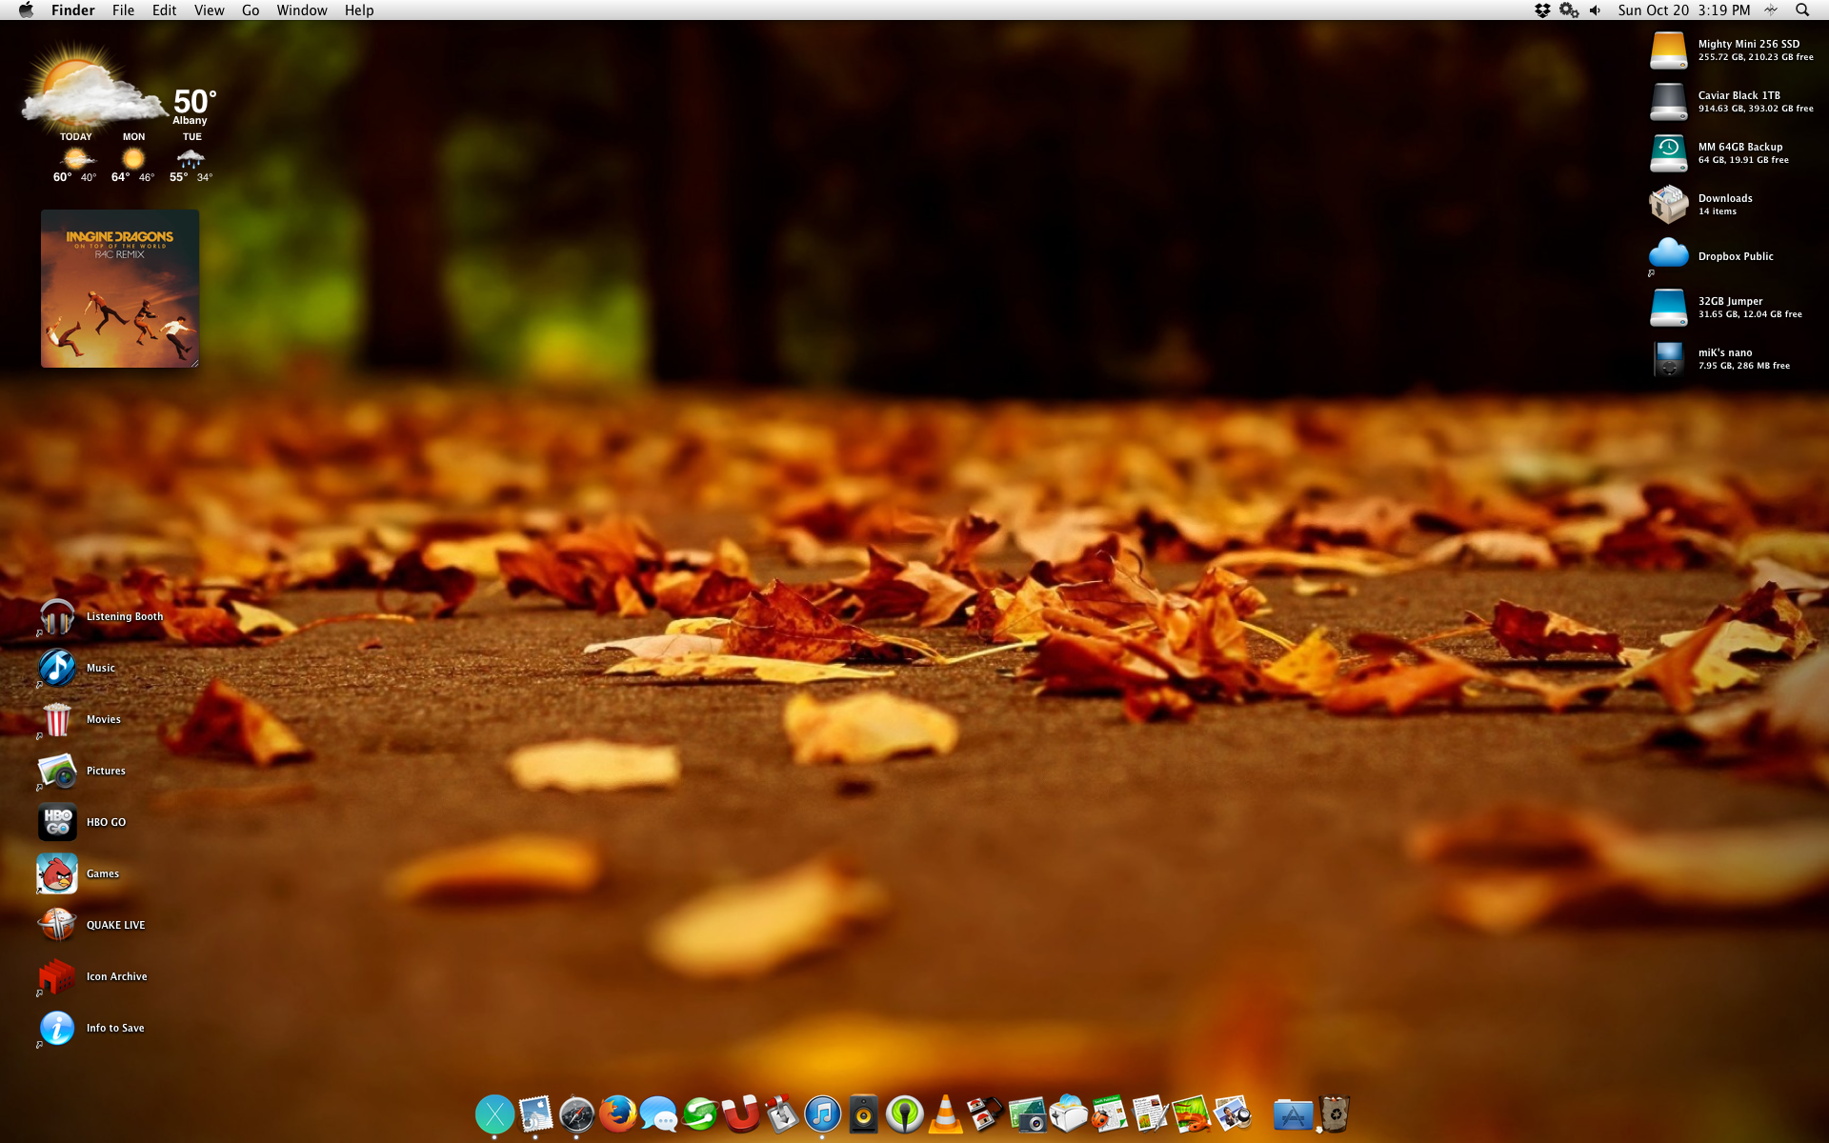Click the Mail stamp dock icon
Screen dimensions: 1829x1143
point(535,1113)
